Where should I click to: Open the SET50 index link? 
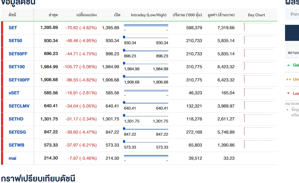point(15,41)
